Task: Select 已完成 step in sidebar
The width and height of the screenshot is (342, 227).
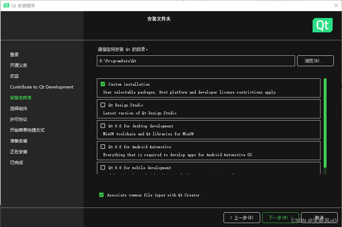Action: coord(17,162)
